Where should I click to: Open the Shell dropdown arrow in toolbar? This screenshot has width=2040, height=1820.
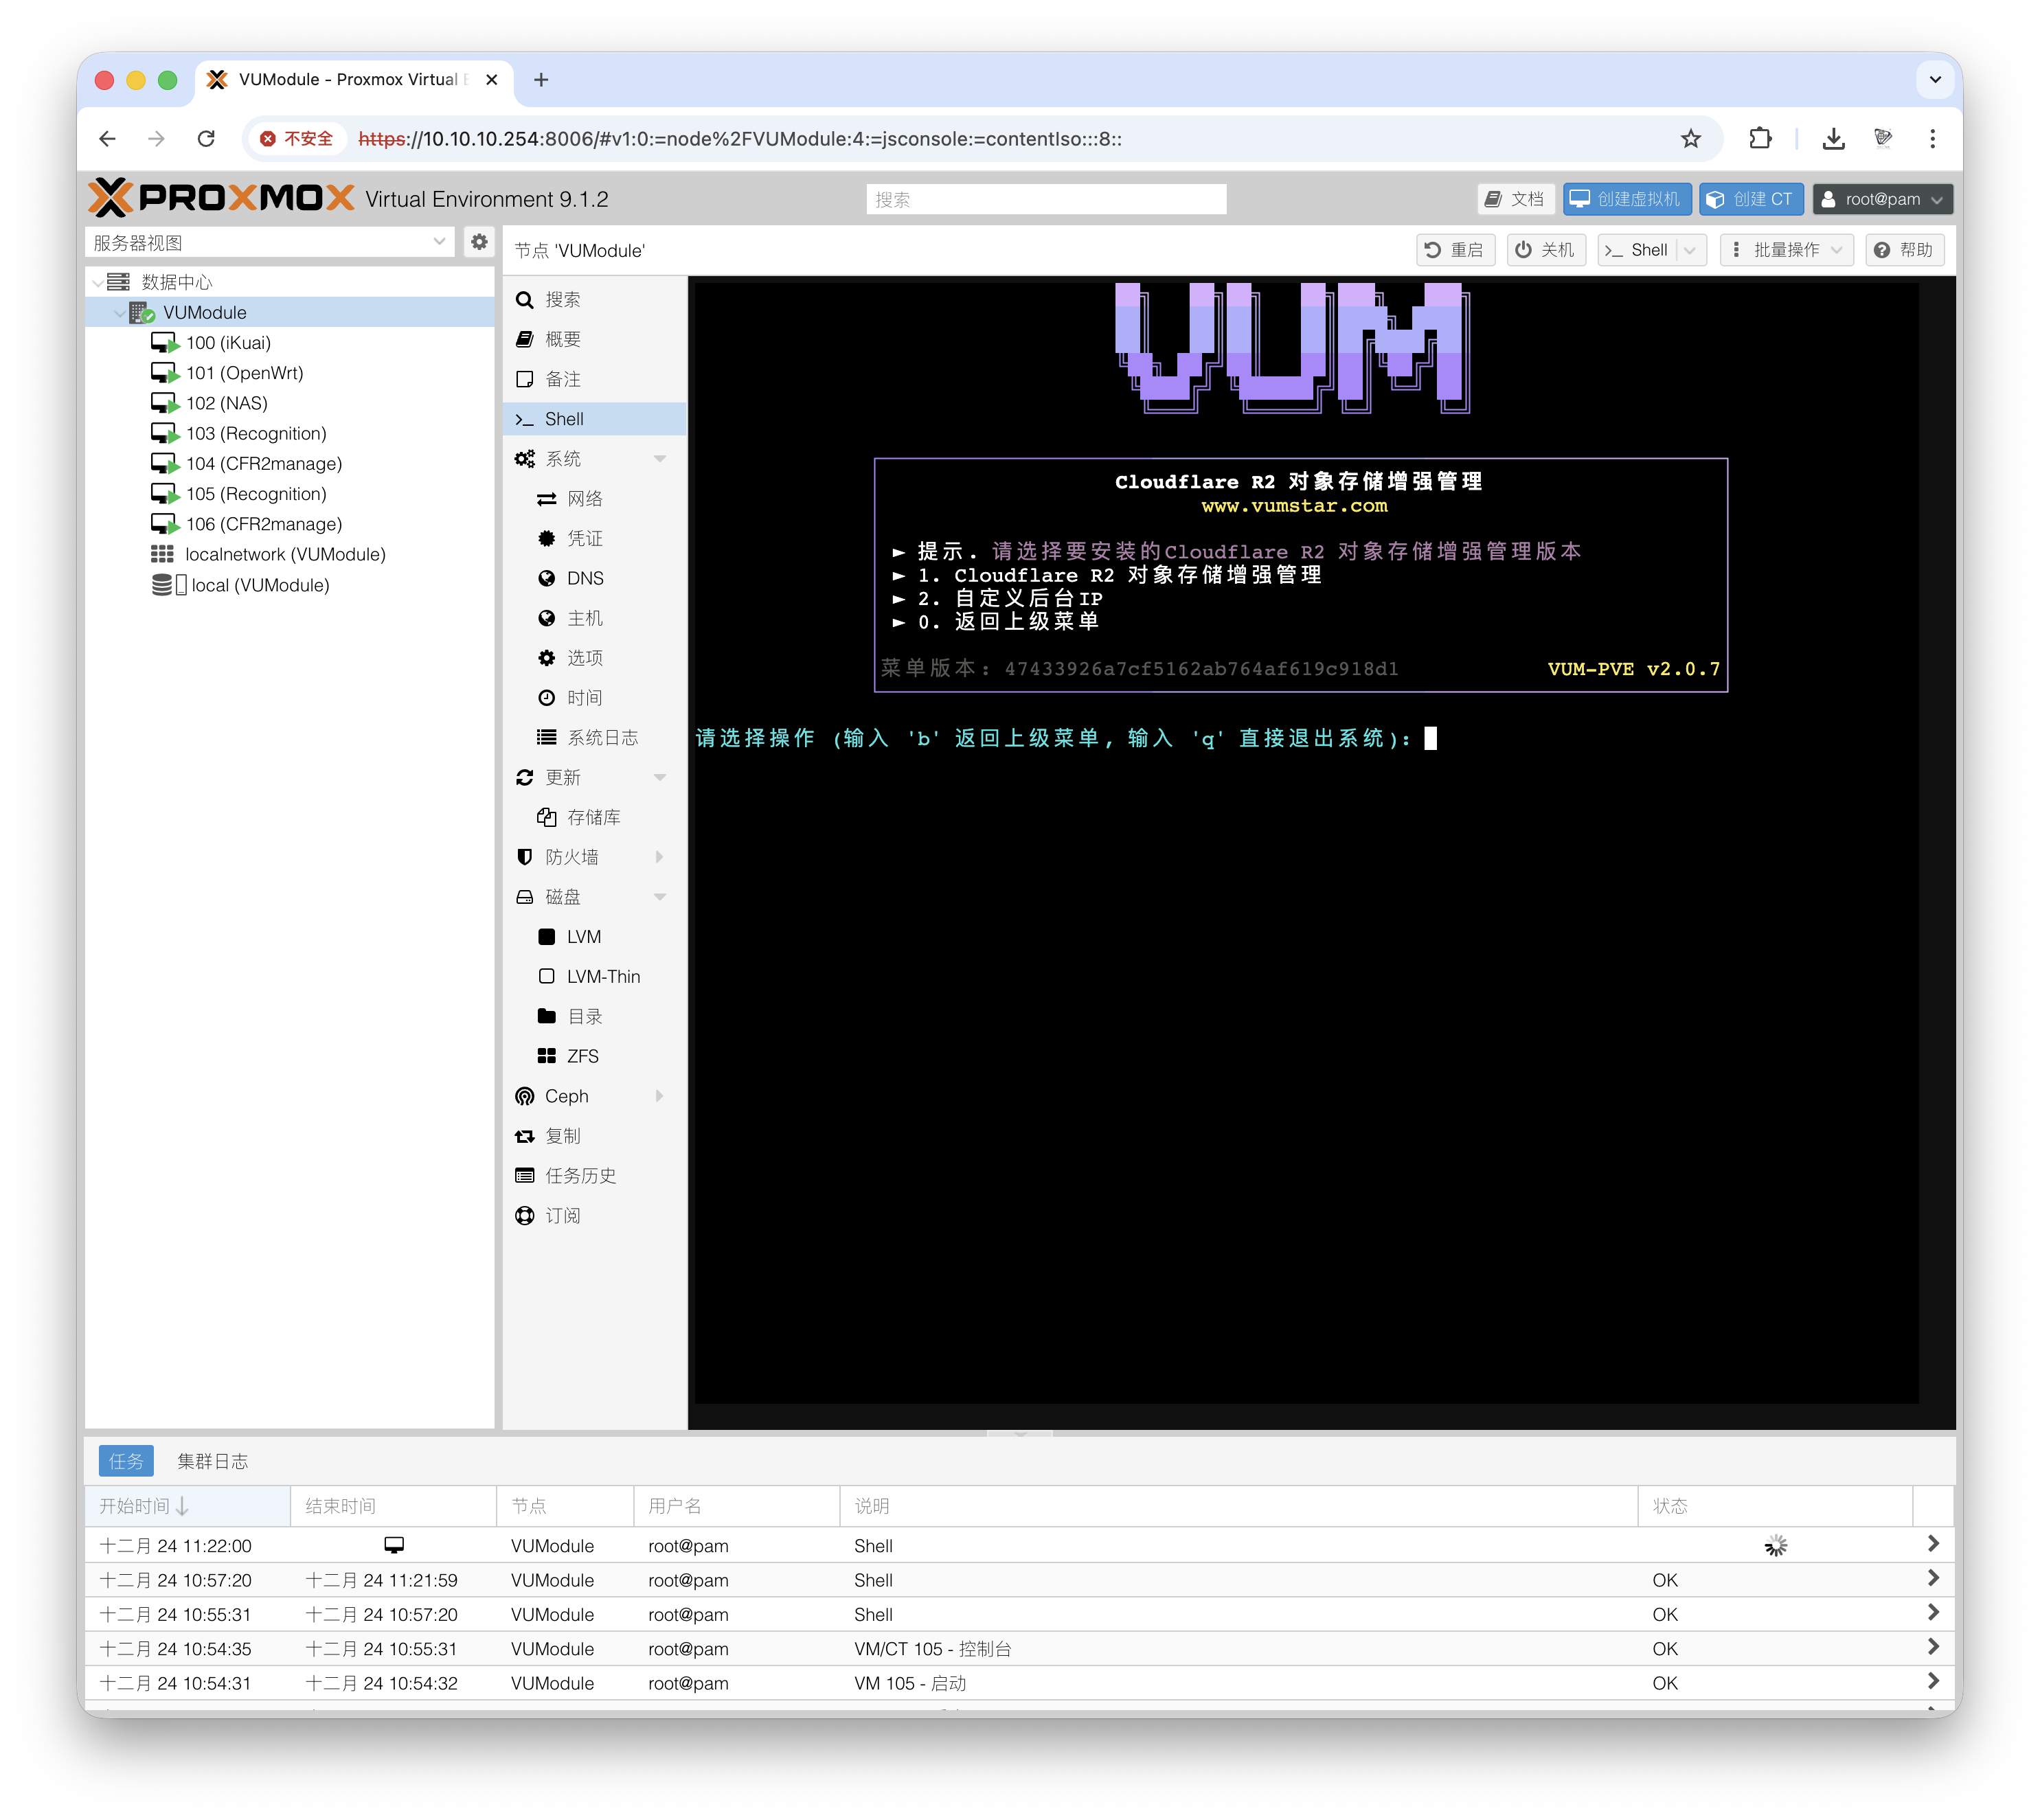click(x=1690, y=250)
